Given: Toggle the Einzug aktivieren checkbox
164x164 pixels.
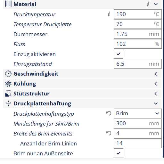Looking at the screenshot, I should tap(119, 54).
